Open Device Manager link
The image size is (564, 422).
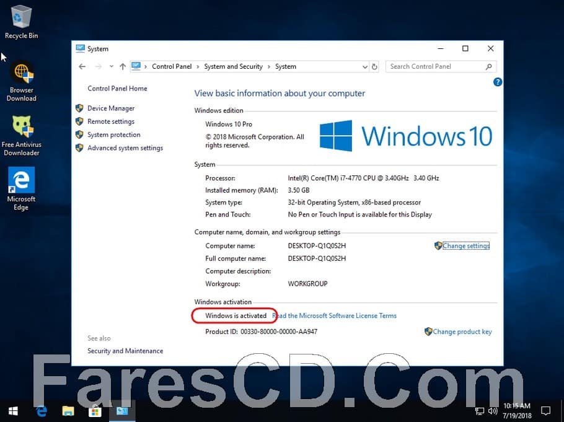click(x=111, y=108)
